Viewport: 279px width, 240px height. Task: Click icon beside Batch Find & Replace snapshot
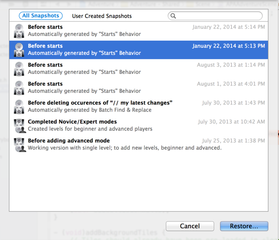[19, 107]
